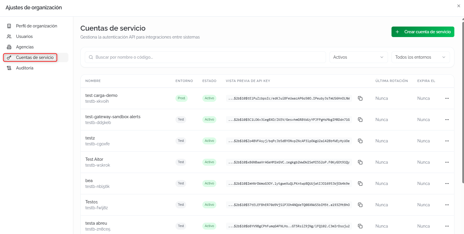
Task: Open the Todos los entornos dropdown
Action: [420, 57]
